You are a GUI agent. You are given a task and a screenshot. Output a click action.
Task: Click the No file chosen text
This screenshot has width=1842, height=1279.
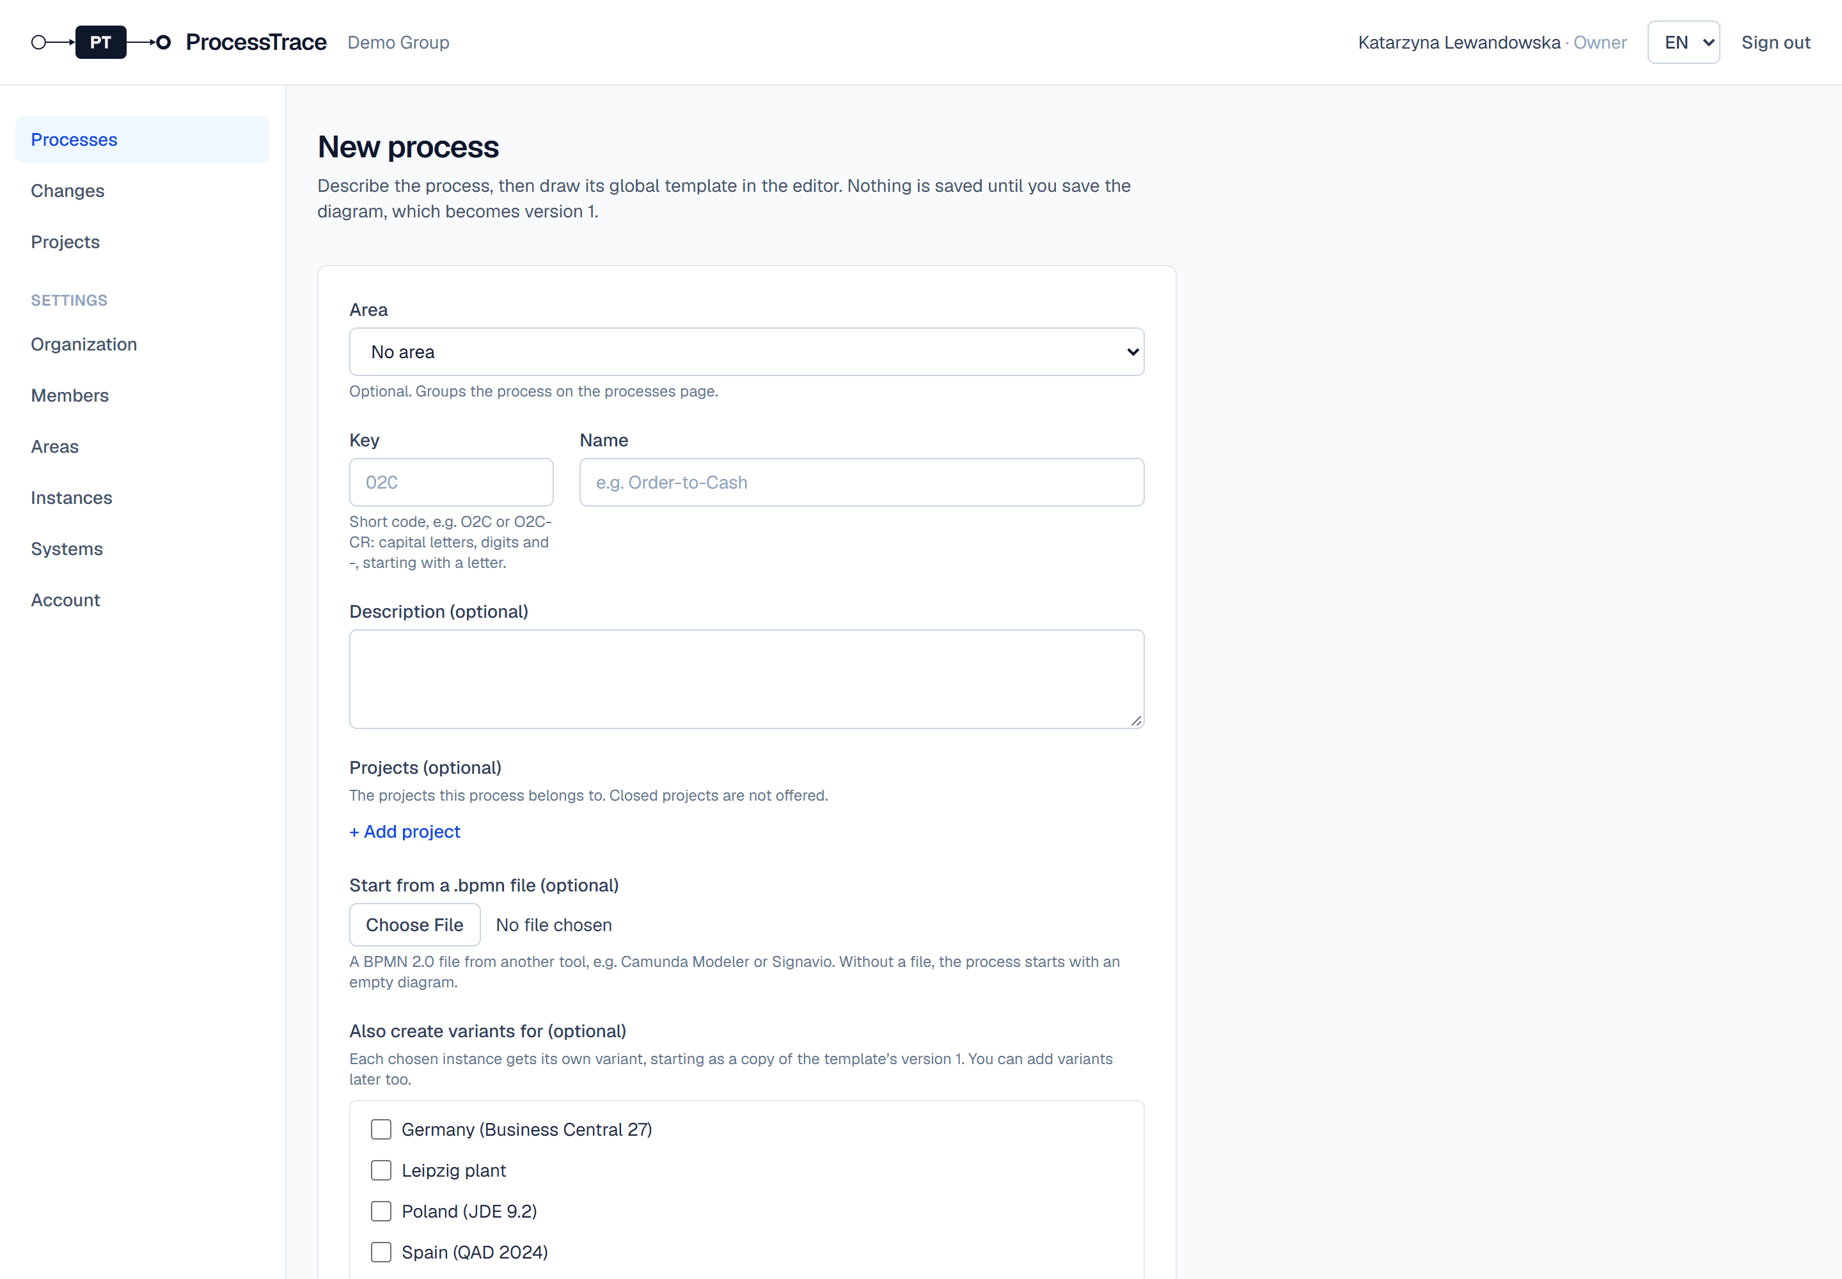click(554, 925)
